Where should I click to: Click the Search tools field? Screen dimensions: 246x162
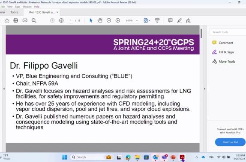pos(228,32)
